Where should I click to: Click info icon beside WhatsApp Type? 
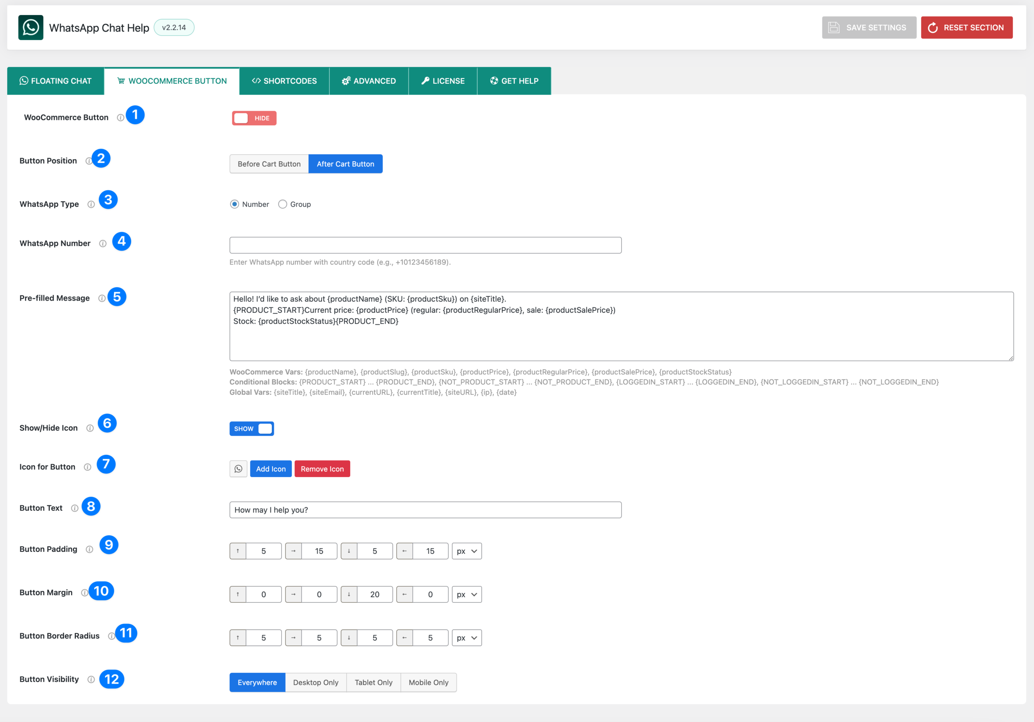(91, 204)
